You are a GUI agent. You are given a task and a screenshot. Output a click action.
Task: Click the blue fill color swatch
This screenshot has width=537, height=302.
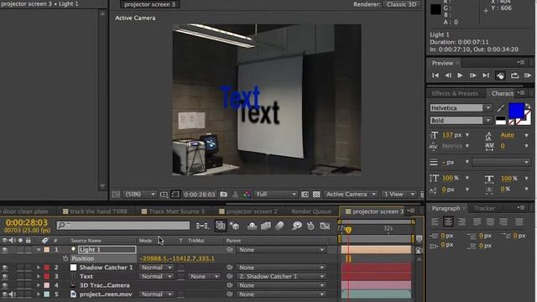[x=516, y=111]
